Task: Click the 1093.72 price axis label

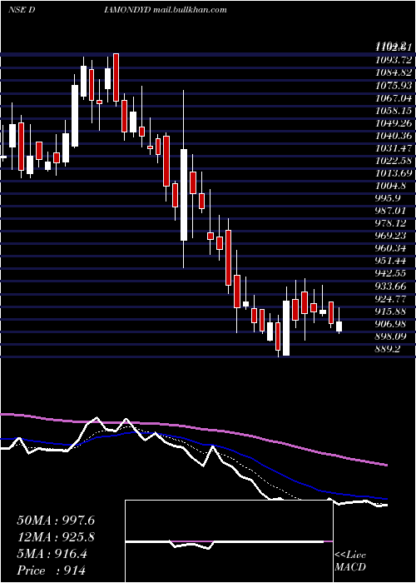Action: coord(394,60)
